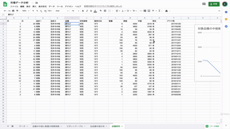Screen dimensions: 230x129
Task: Open Calendar in the side panel
Action: pyautogui.click(x=226, y=12)
